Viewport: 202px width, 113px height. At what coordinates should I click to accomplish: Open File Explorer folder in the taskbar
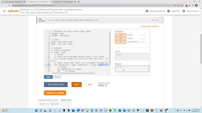click(x=87, y=110)
